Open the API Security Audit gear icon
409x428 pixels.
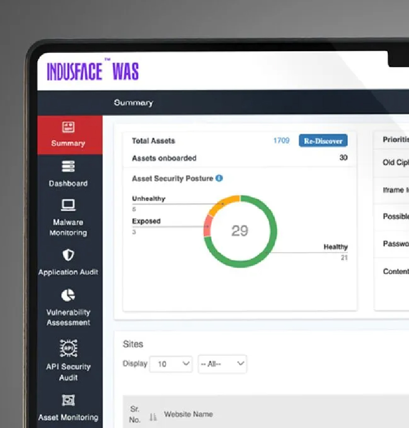click(68, 348)
